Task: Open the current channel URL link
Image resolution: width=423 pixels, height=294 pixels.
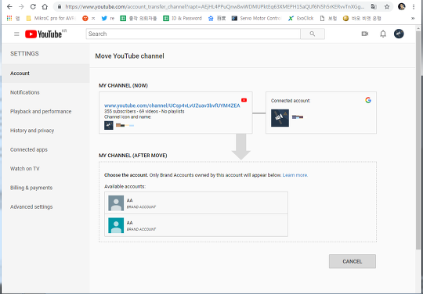Action: coord(172,106)
